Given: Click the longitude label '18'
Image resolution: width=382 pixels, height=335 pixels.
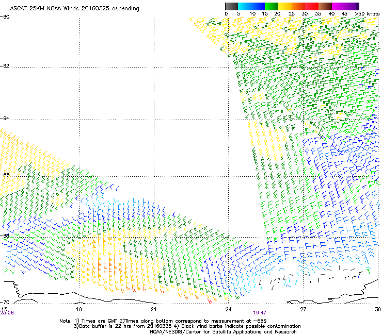Looking at the screenshot, I should pyautogui.click(x=79, y=309).
